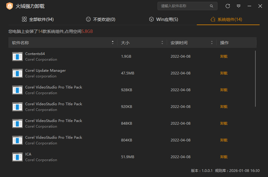Click the 51.9MB size value

click(128, 157)
